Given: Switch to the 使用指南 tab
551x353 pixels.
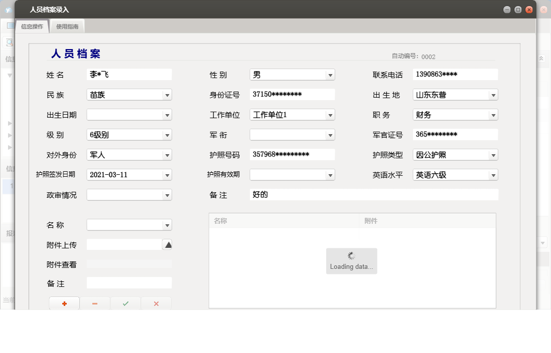Looking at the screenshot, I should [67, 27].
